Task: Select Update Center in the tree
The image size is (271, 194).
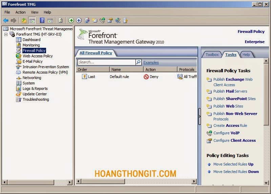Action: point(35,94)
